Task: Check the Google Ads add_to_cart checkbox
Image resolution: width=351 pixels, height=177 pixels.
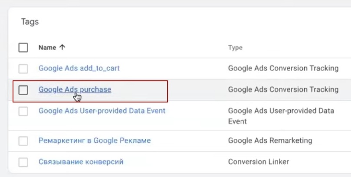Action: click(23, 69)
